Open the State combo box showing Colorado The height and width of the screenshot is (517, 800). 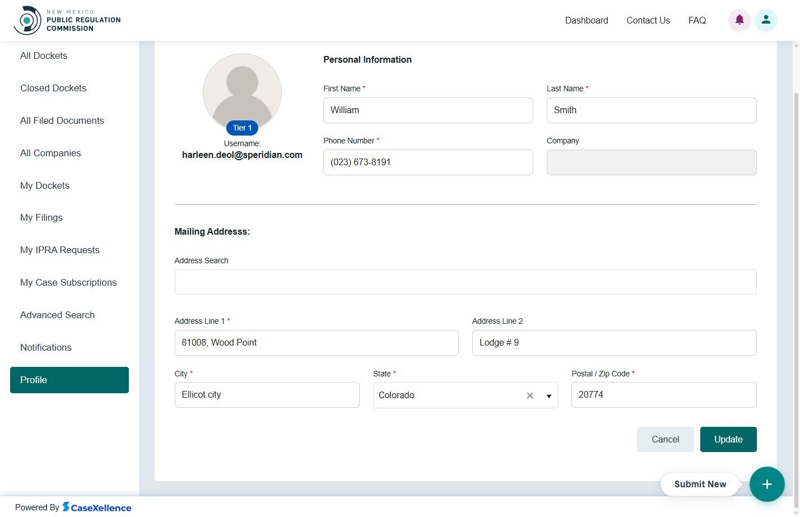coord(466,395)
